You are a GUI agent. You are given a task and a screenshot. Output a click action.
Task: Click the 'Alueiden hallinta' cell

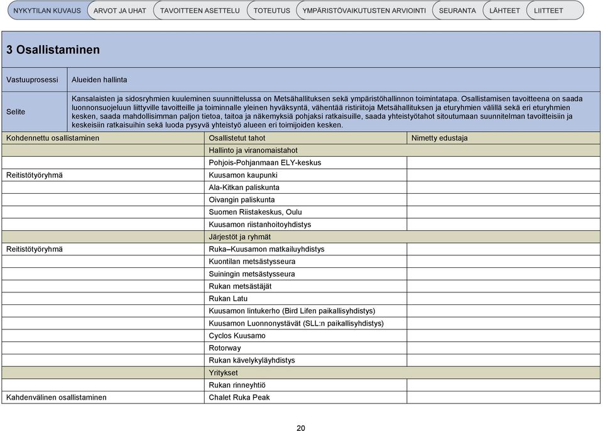pos(334,80)
